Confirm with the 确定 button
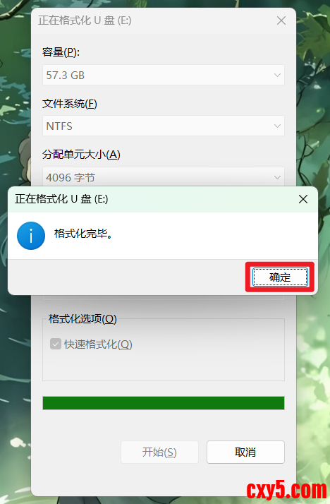Viewport: 330px width, 504px height. tap(280, 277)
